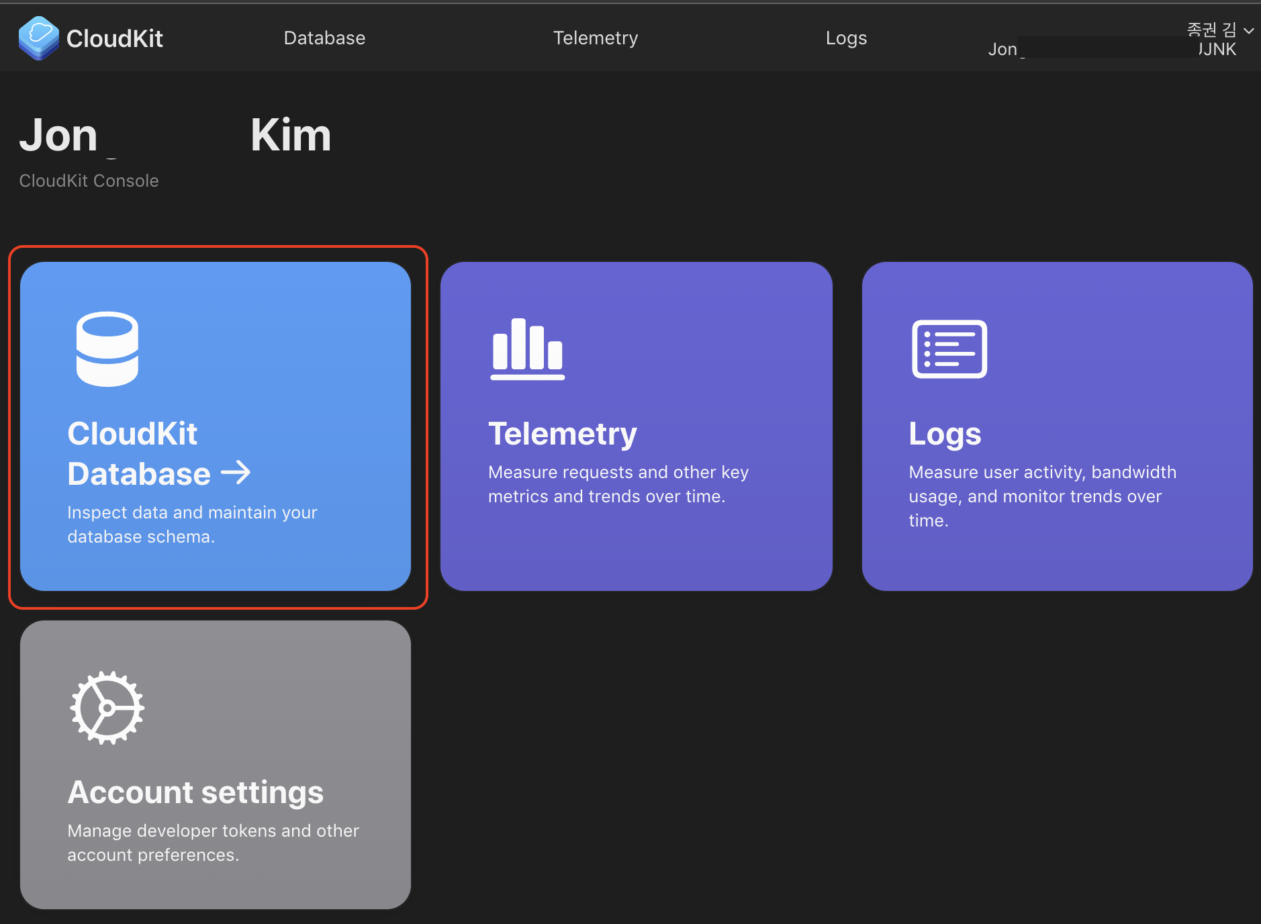1261x924 pixels.
Task: Click the team name ending in JNK
Action: pos(1112,49)
